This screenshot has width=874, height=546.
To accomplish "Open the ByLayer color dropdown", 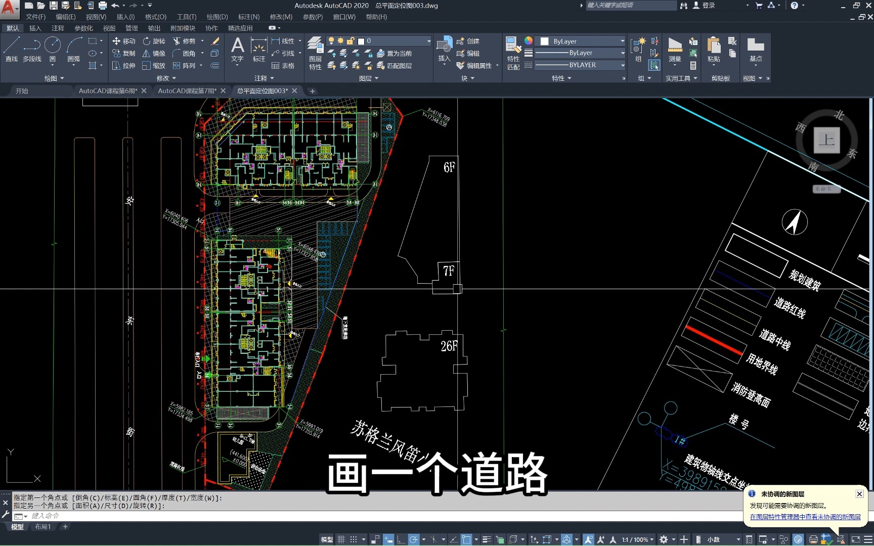I will (x=582, y=41).
